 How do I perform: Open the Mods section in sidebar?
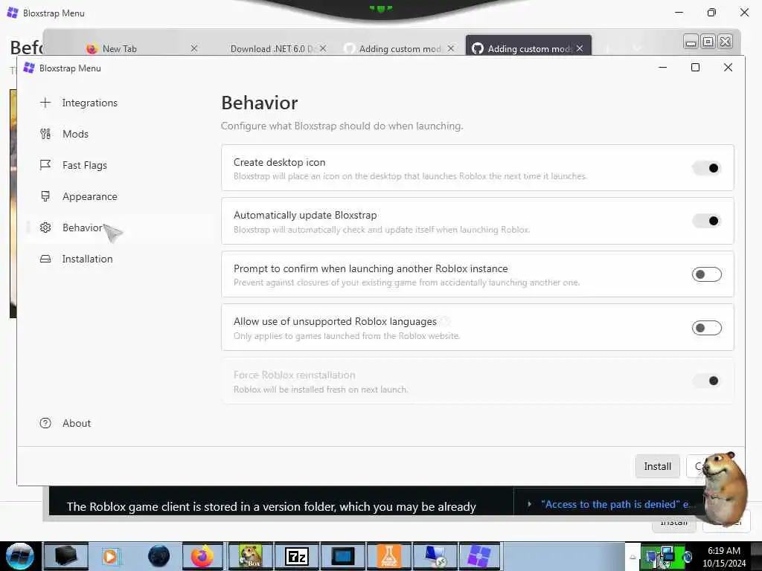(x=75, y=134)
